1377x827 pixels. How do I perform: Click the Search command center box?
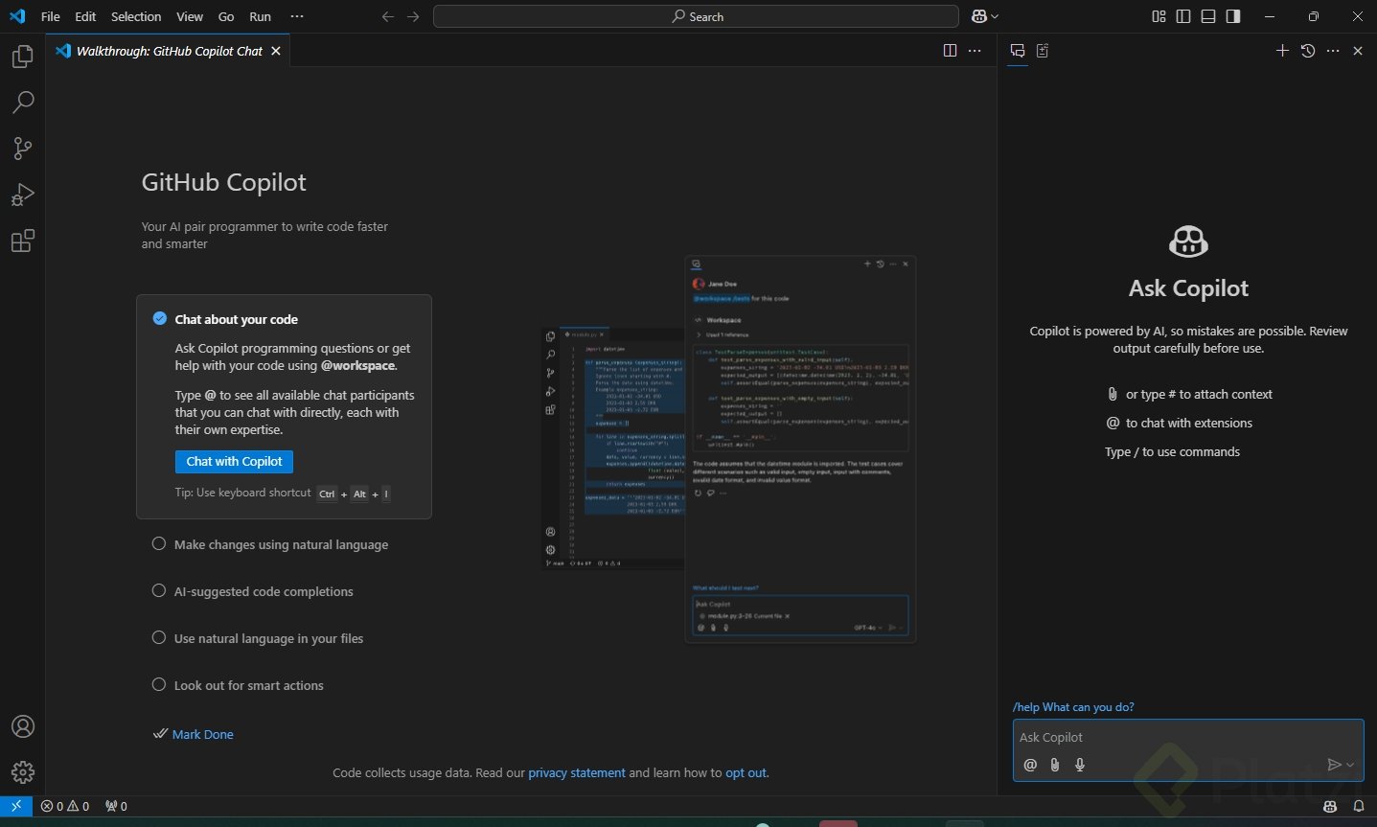[696, 16]
